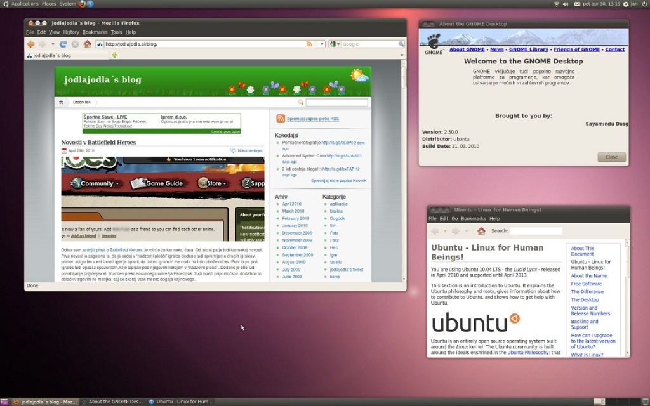Open mail envelope indicator
Screen dimensions: 650x406
tap(576, 4)
